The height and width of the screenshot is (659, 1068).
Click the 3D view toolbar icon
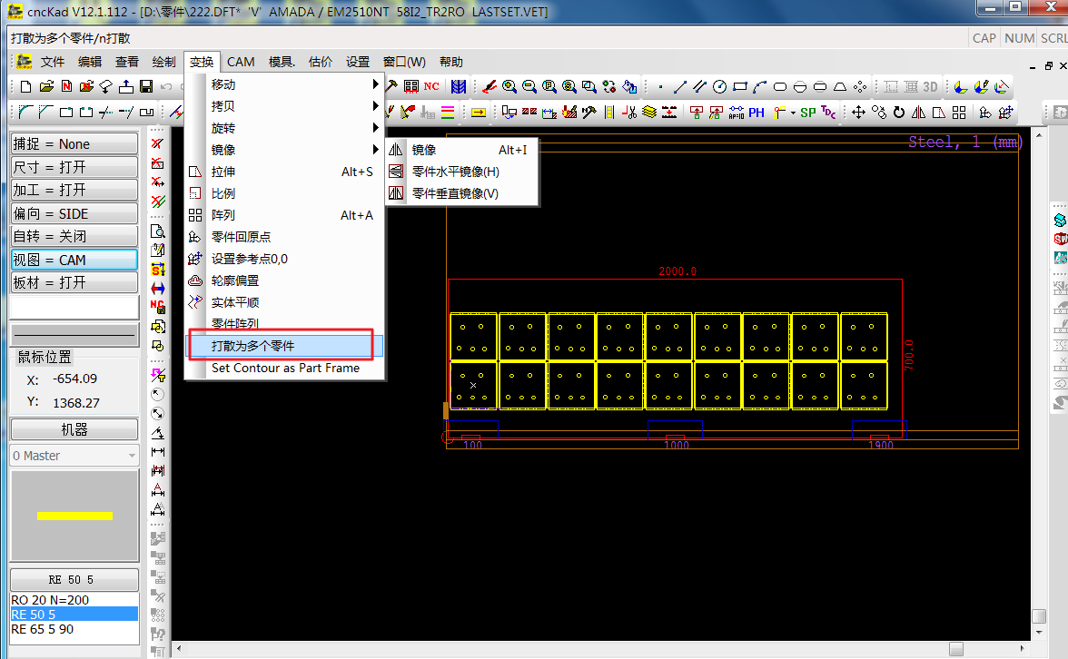[930, 87]
